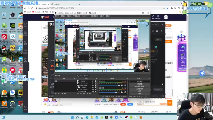Remove selected source with minus icon

pyautogui.click(x=81, y=94)
